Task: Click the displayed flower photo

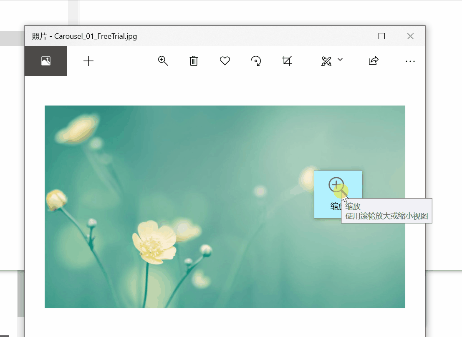Action: click(x=225, y=207)
